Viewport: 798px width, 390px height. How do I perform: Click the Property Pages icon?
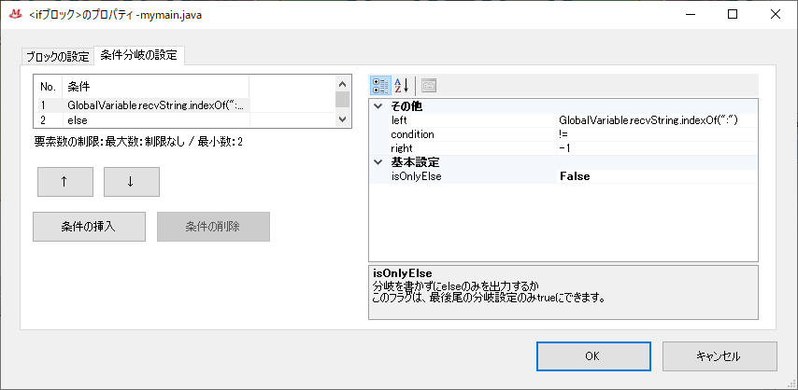429,85
